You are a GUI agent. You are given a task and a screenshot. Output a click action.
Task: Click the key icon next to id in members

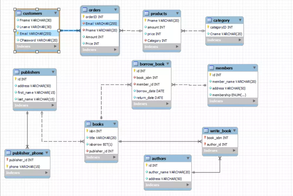point(210,75)
